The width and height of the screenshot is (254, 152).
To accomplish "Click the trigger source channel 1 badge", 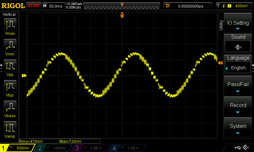I will point(229,6).
